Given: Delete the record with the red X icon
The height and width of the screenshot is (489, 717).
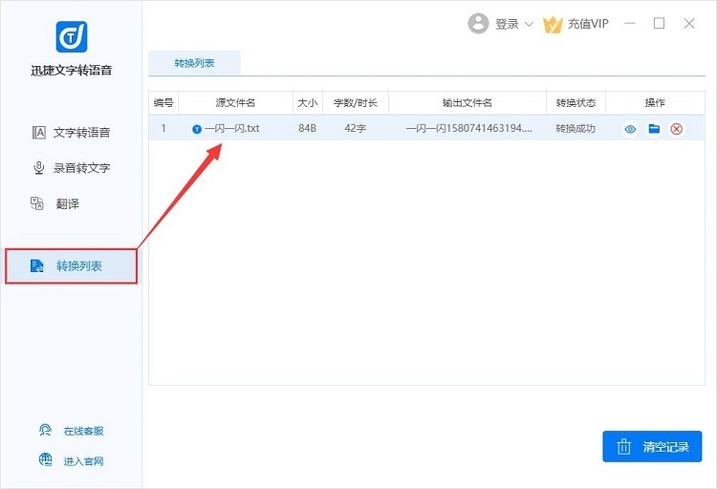Looking at the screenshot, I should (677, 129).
